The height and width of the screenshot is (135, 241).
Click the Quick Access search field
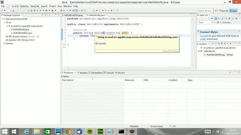pos(205,11)
